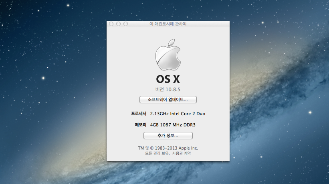The height and width of the screenshot is (184, 329).
Task: Click version text 버전 10.8.5
Action: point(168,89)
